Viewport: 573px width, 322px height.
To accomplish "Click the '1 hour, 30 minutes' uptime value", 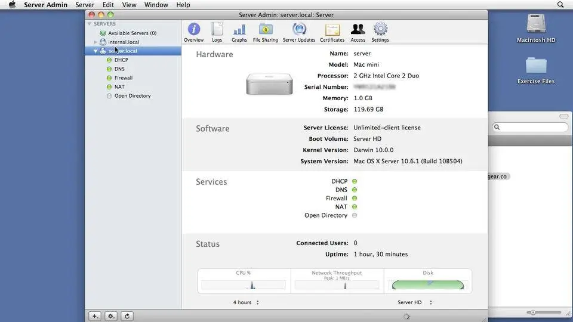I will (x=380, y=255).
